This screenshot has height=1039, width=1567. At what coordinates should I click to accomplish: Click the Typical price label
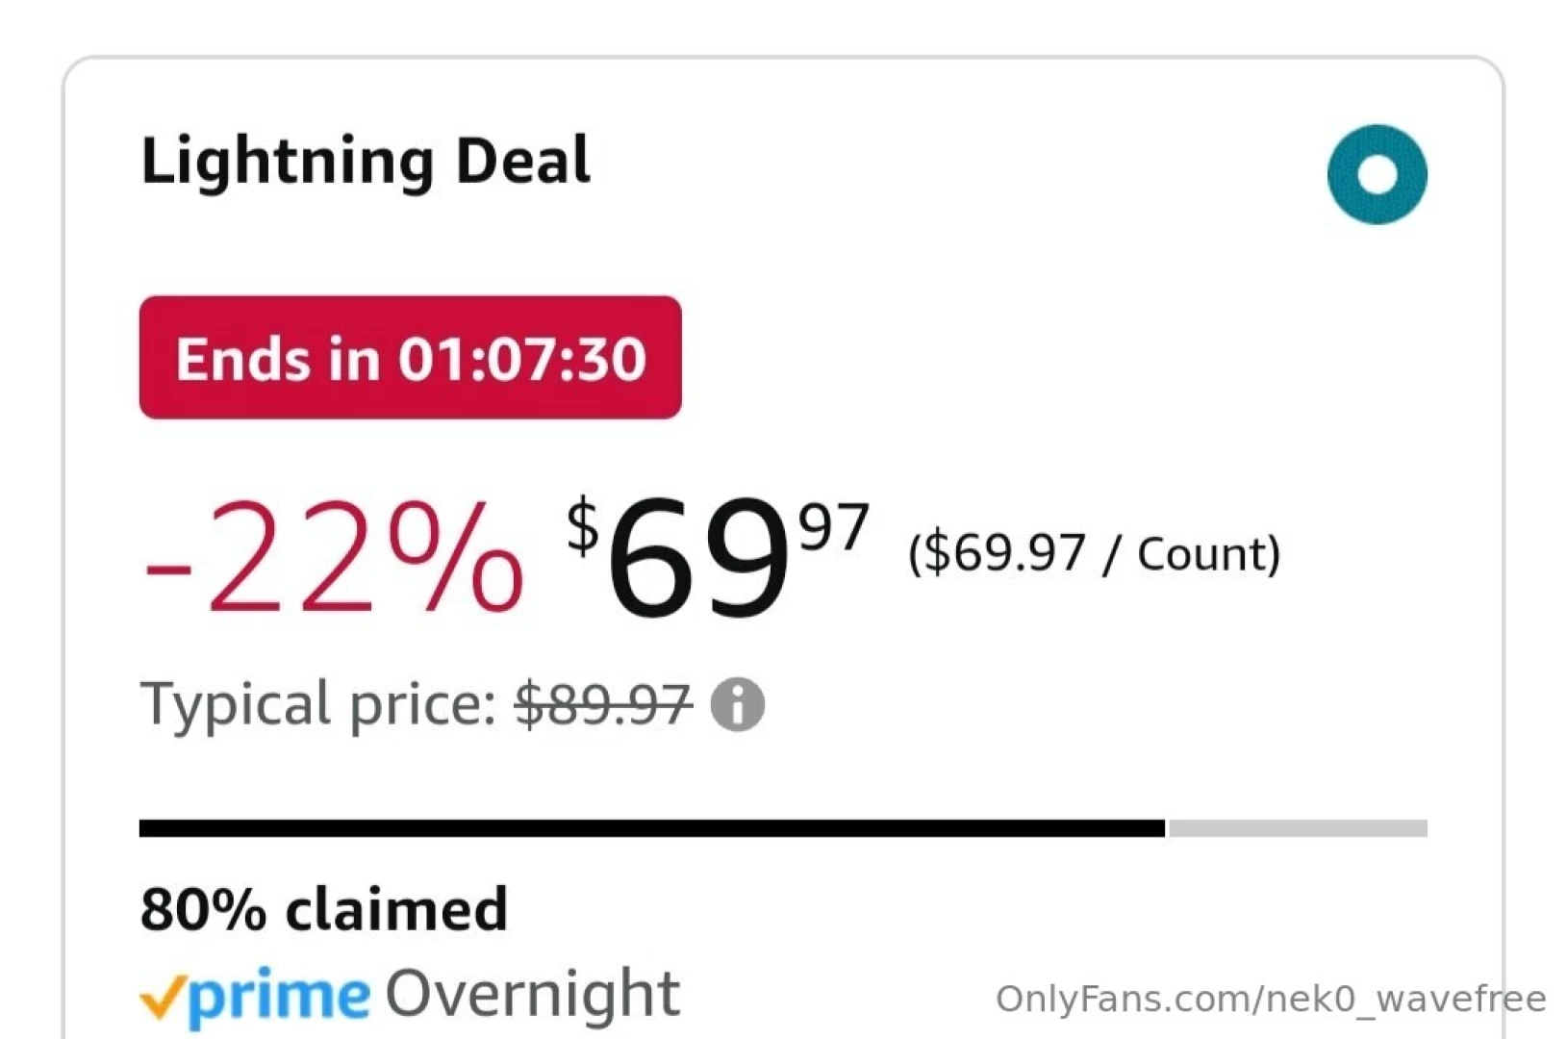pos(317,703)
